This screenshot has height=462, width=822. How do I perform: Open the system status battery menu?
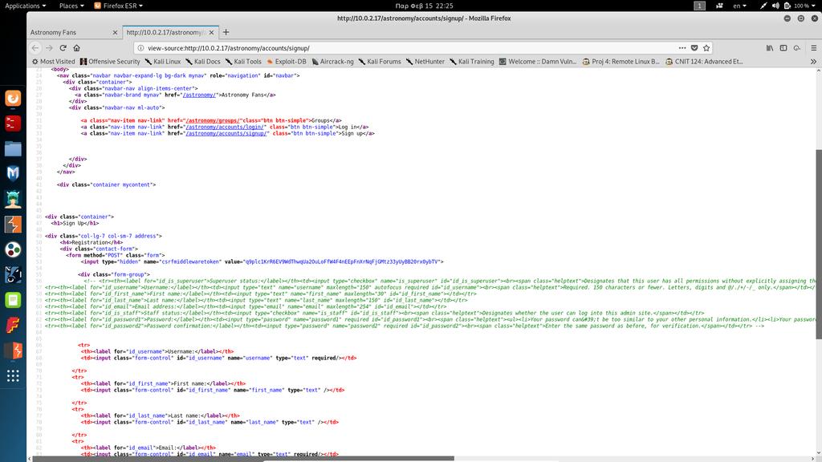pos(801,6)
